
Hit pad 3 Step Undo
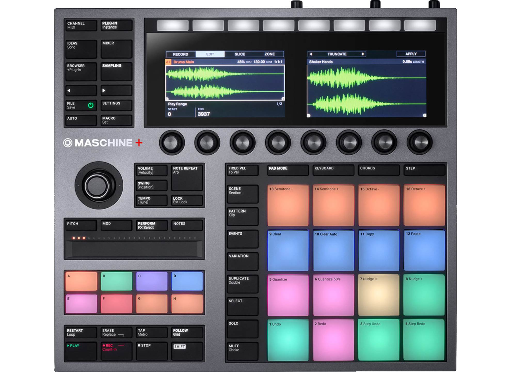tap(379, 340)
